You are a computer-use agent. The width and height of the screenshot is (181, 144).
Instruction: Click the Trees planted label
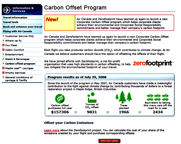click(124, 107)
